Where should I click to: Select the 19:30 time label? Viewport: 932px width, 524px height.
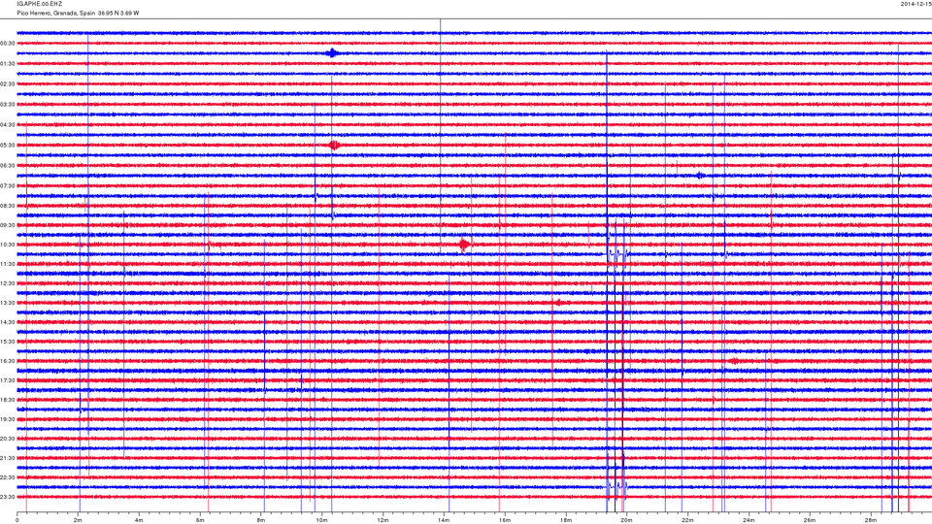tap(8, 419)
